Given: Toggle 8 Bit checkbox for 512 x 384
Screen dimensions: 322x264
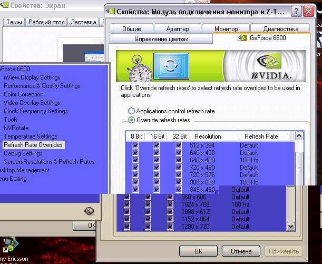Looking at the screenshot, I should [x=135, y=145].
